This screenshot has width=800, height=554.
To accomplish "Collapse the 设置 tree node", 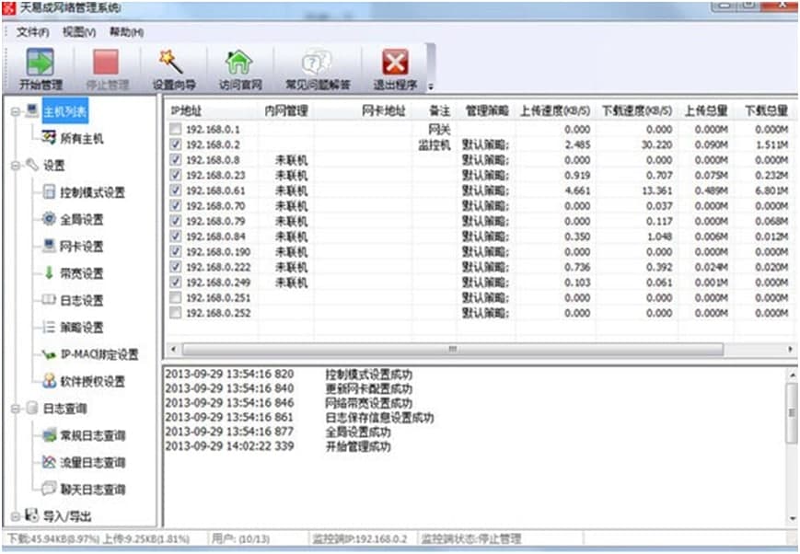I will pyautogui.click(x=16, y=166).
